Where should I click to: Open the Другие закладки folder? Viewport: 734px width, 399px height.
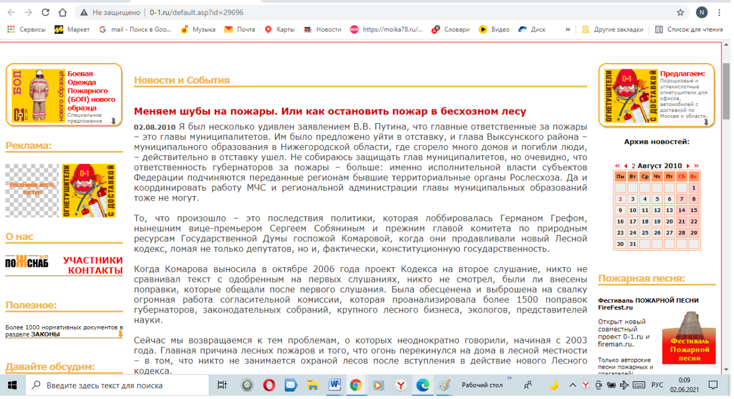coord(612,29)
